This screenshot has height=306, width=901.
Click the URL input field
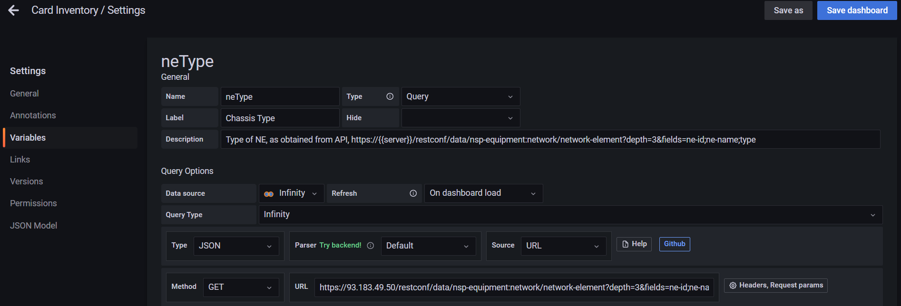click(x=514, y=287)
